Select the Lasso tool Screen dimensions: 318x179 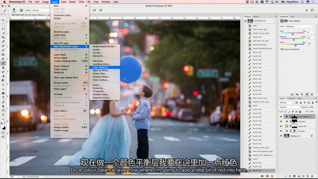pos(3,28)
